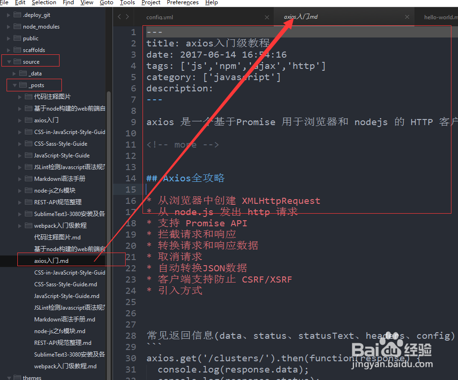Open CSS-Sass-Style-Guide.md file
This screenshot has height=380, width=458.
click(x=66, y=284)
